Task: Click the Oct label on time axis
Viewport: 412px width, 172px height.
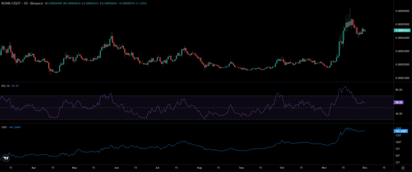Action: point(282,167)
